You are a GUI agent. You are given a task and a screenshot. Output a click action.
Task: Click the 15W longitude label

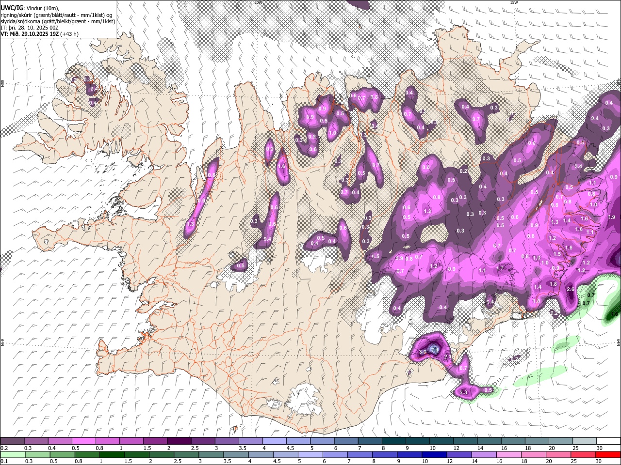tap(514, 2)
